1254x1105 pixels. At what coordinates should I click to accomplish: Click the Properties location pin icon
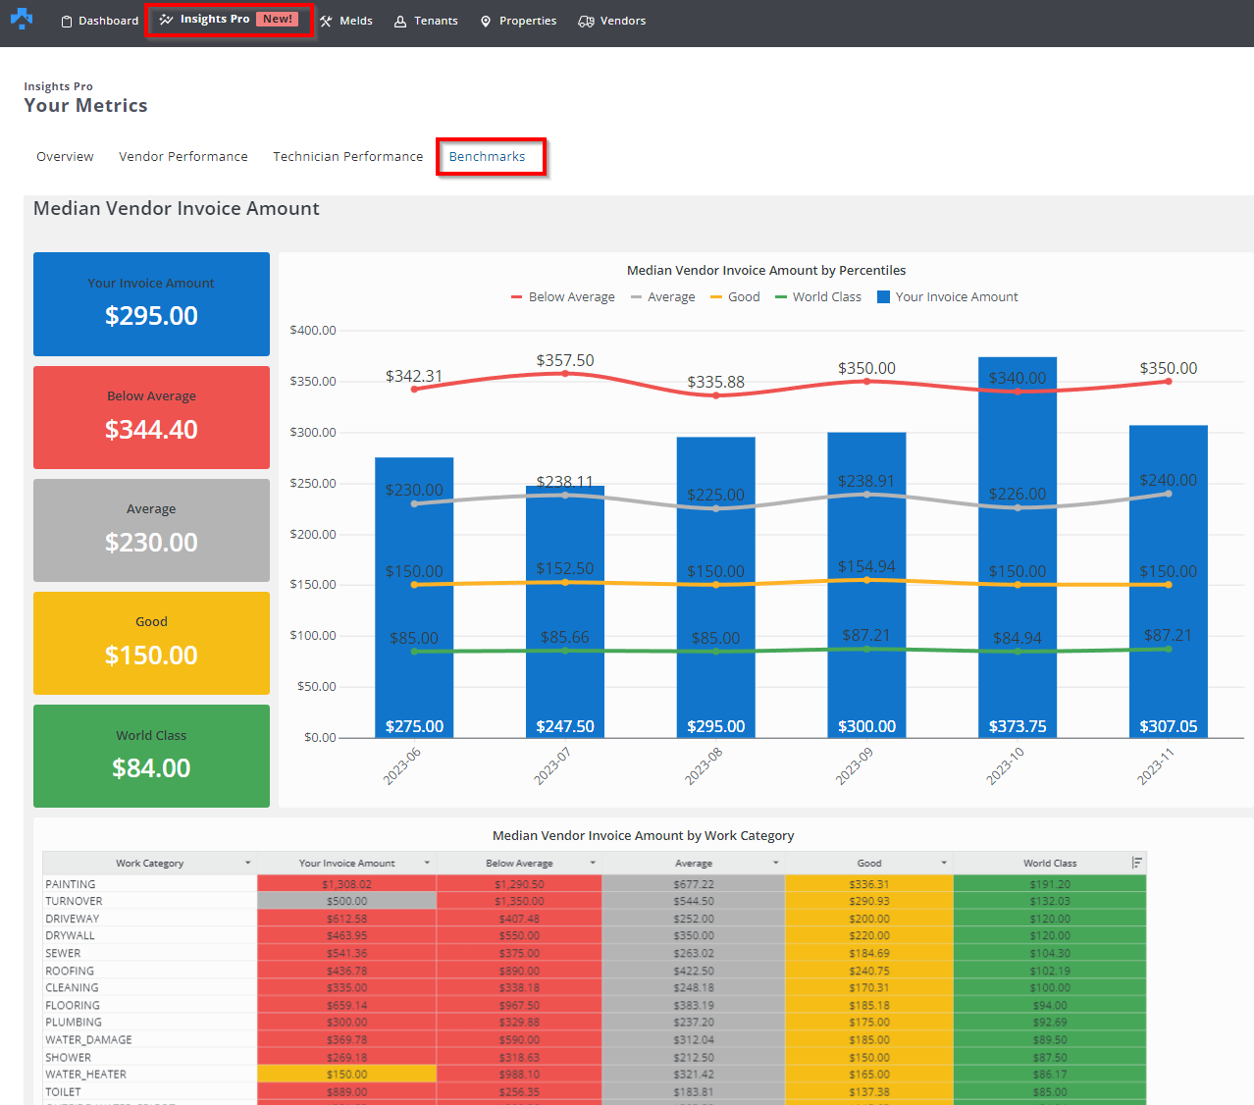click(x=486, y=22)
